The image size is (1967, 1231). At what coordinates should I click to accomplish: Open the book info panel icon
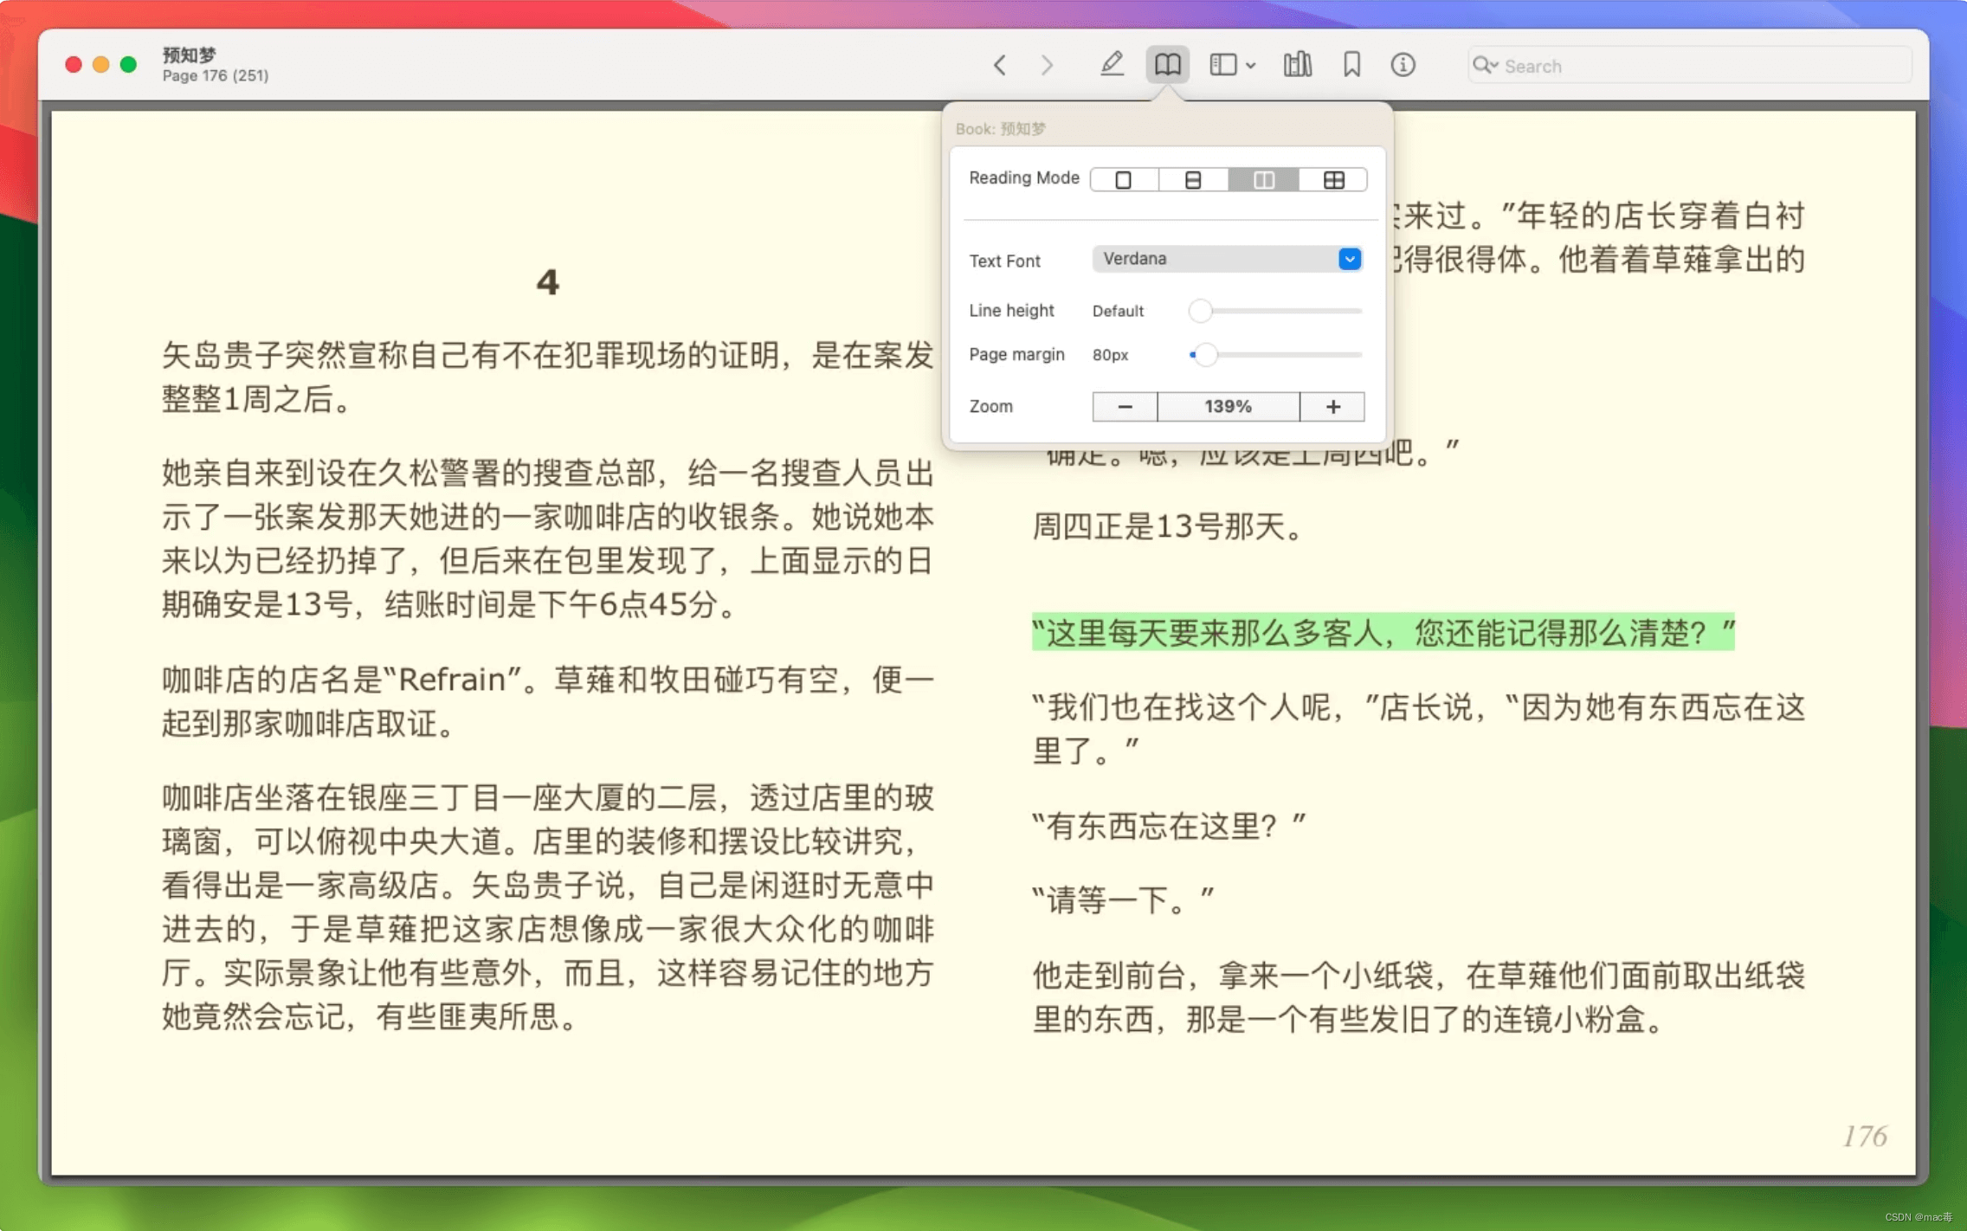coord(1404,65)
